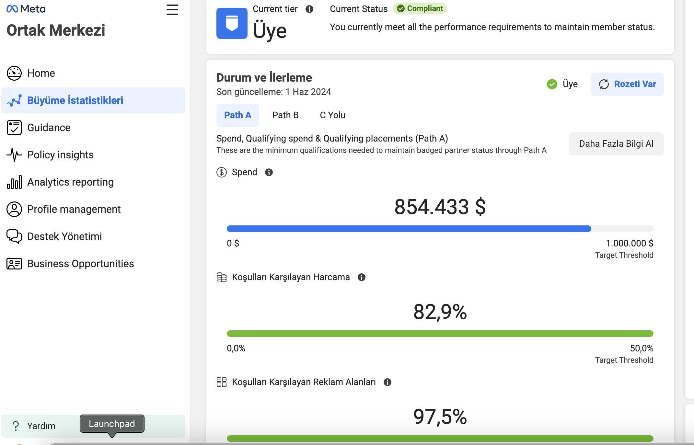The height and width of the screenshot is (445, 694).
Task: Click the Home dashboard icon
Action: click(x=14, y=73)
